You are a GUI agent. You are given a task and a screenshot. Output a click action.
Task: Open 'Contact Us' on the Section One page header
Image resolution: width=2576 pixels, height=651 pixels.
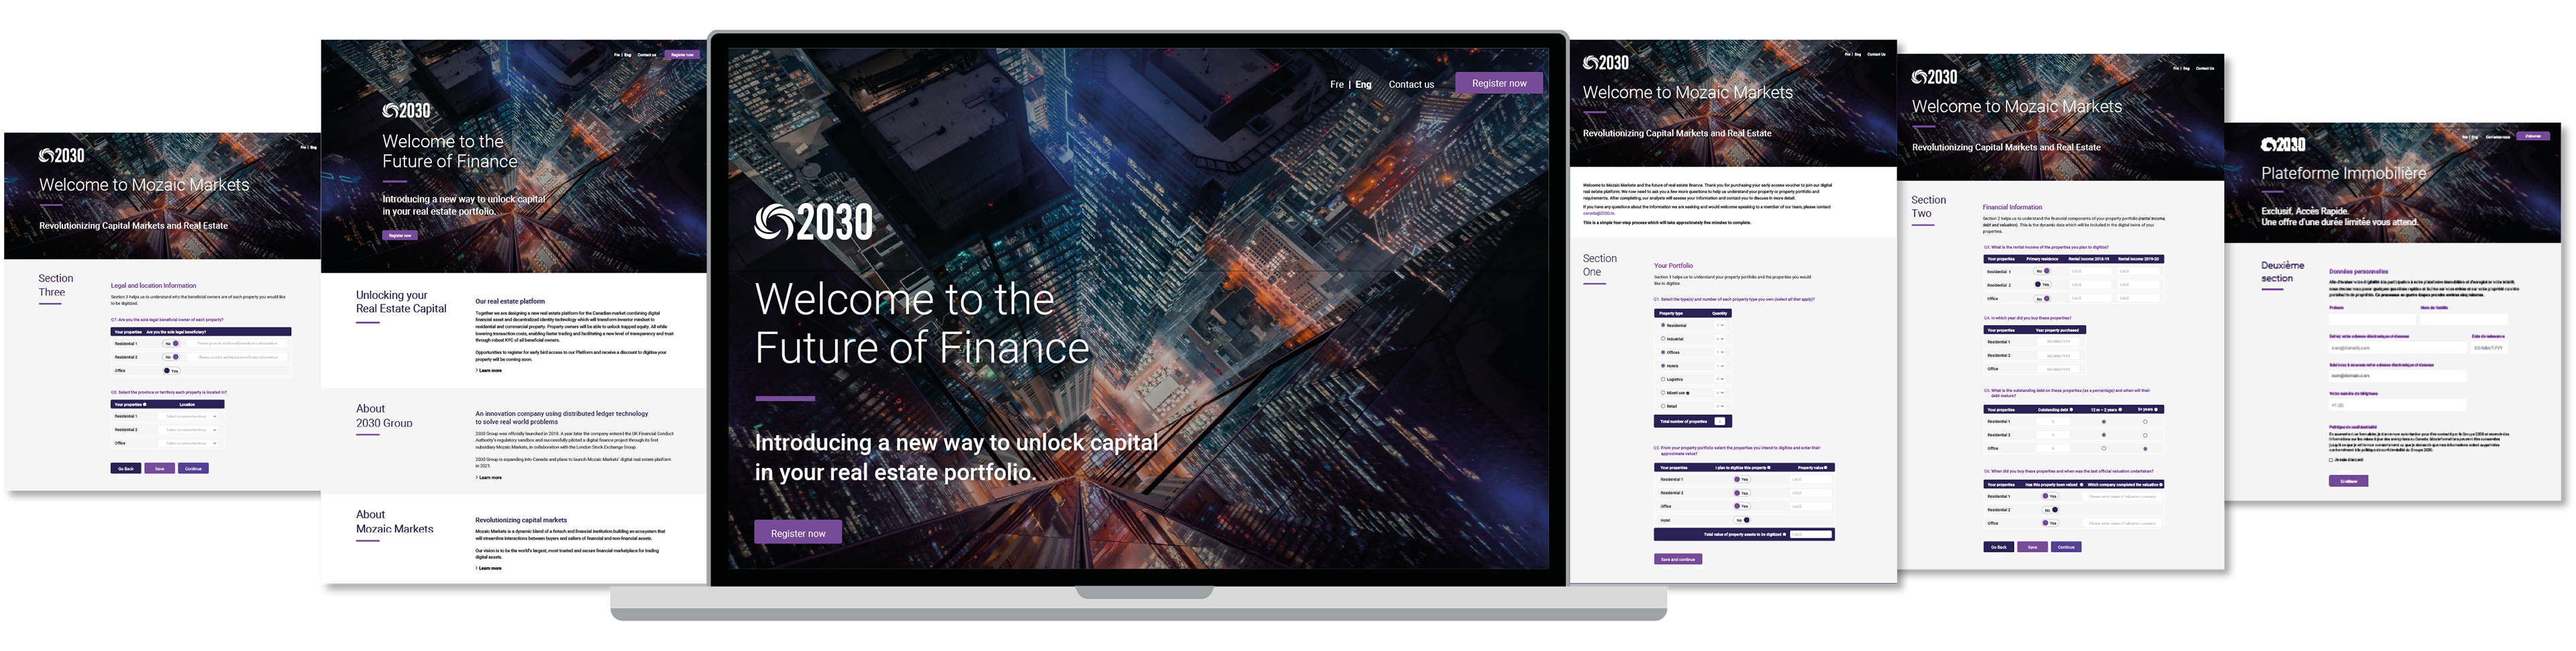pyautogui.click(x=1876, y=54)
